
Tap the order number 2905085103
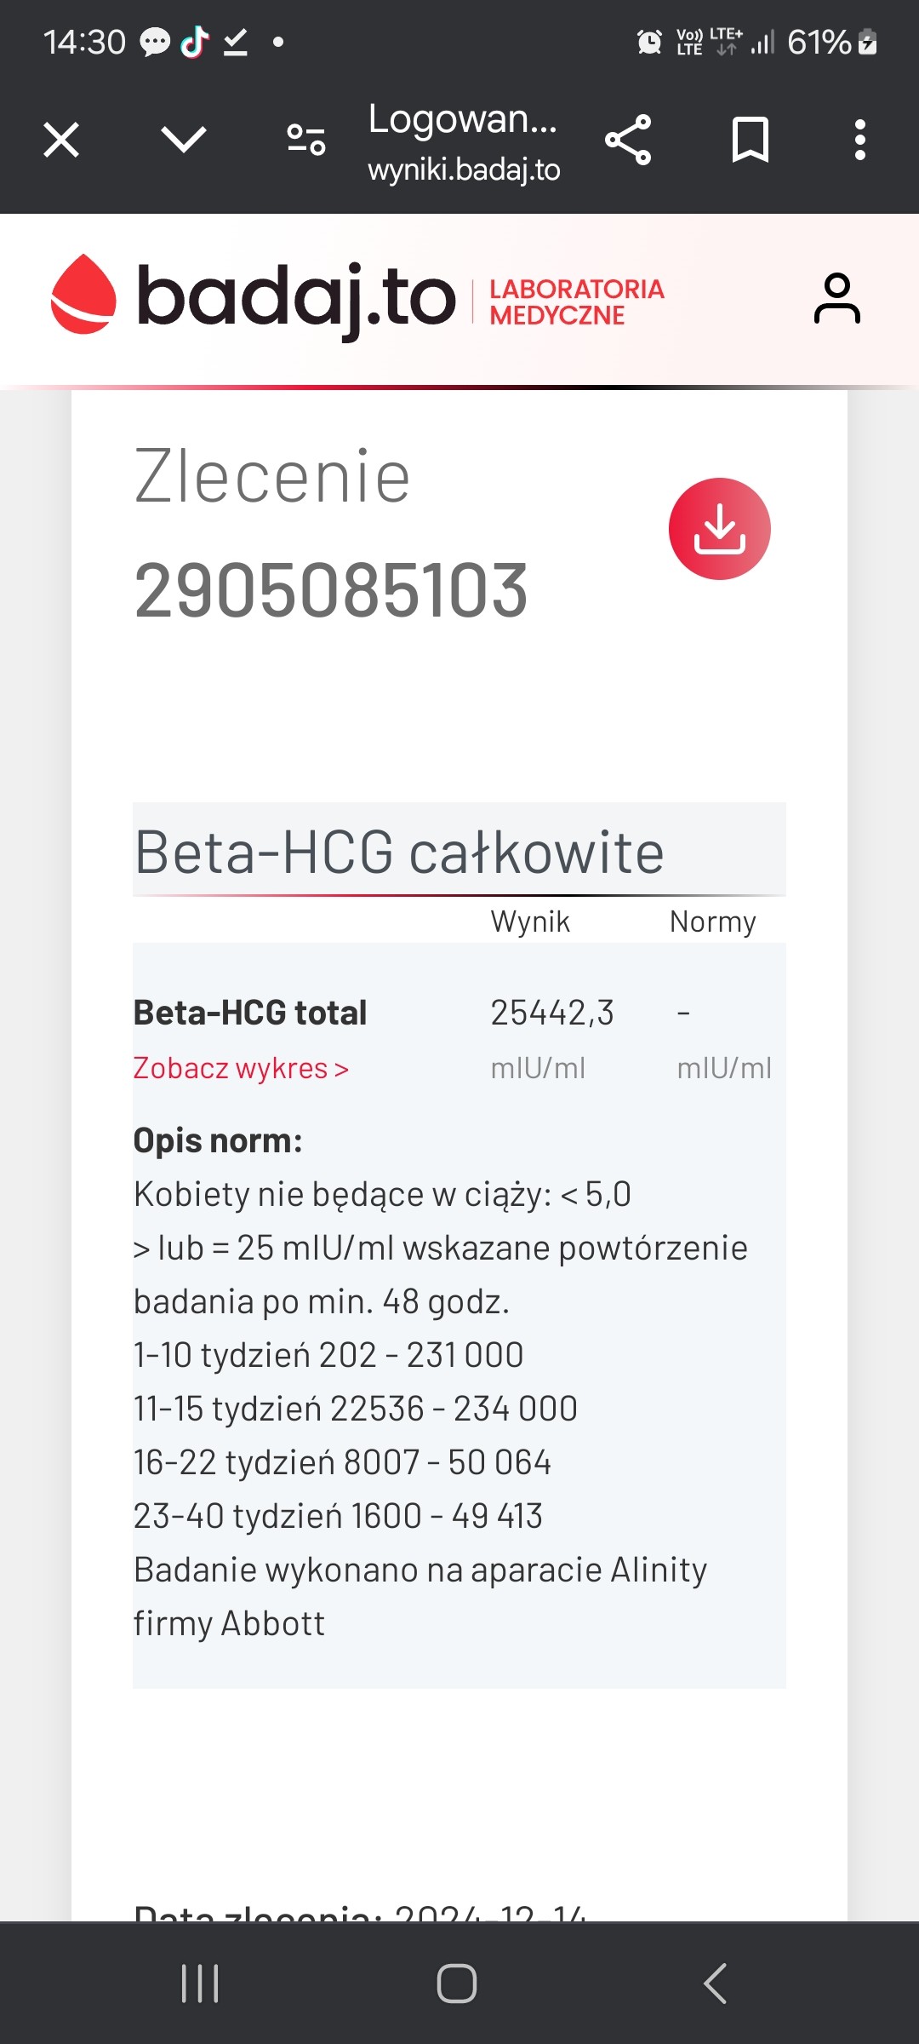(x=331, y=590)
